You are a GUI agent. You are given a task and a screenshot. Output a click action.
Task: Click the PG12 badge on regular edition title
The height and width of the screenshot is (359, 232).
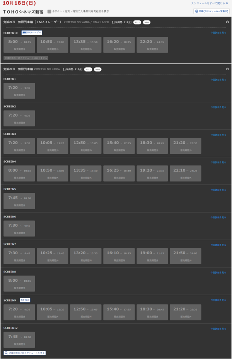(x=88, y=70)
